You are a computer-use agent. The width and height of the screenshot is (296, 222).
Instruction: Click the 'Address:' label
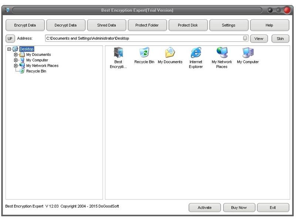coord(25,38)
